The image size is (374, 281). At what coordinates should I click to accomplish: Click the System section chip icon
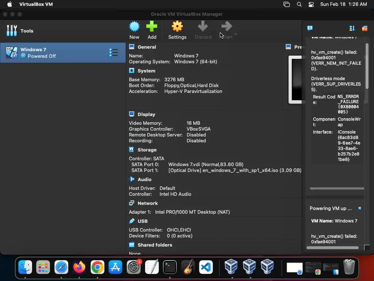[x=131, y=71]
